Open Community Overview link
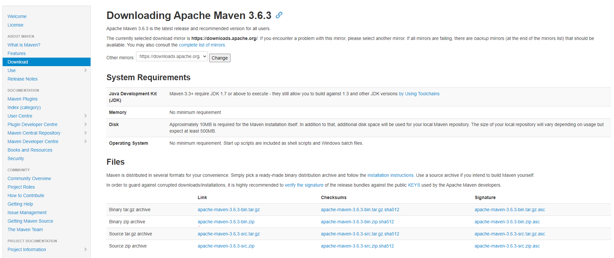614x258 pixels. click(x=29, y=178)
